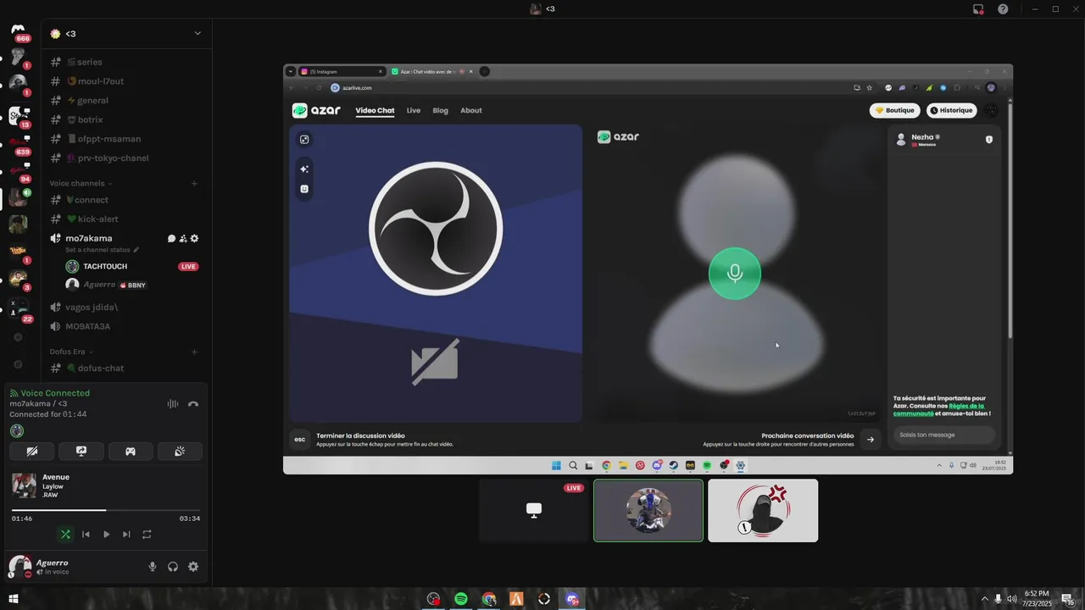Open the volume icon in system tray
Screen dimensions: 1085x610
(x=1011, y=599)
